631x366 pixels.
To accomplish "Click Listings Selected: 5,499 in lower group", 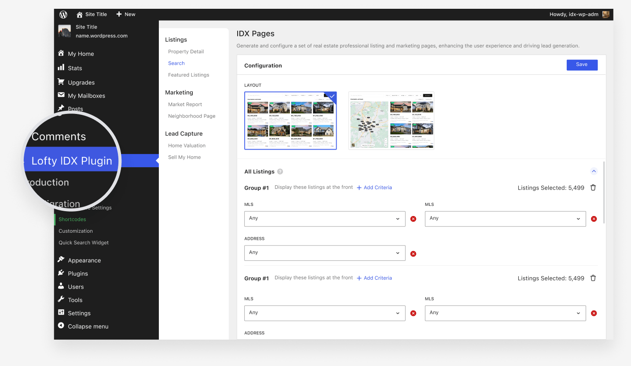I will click(x=551, y=278).
